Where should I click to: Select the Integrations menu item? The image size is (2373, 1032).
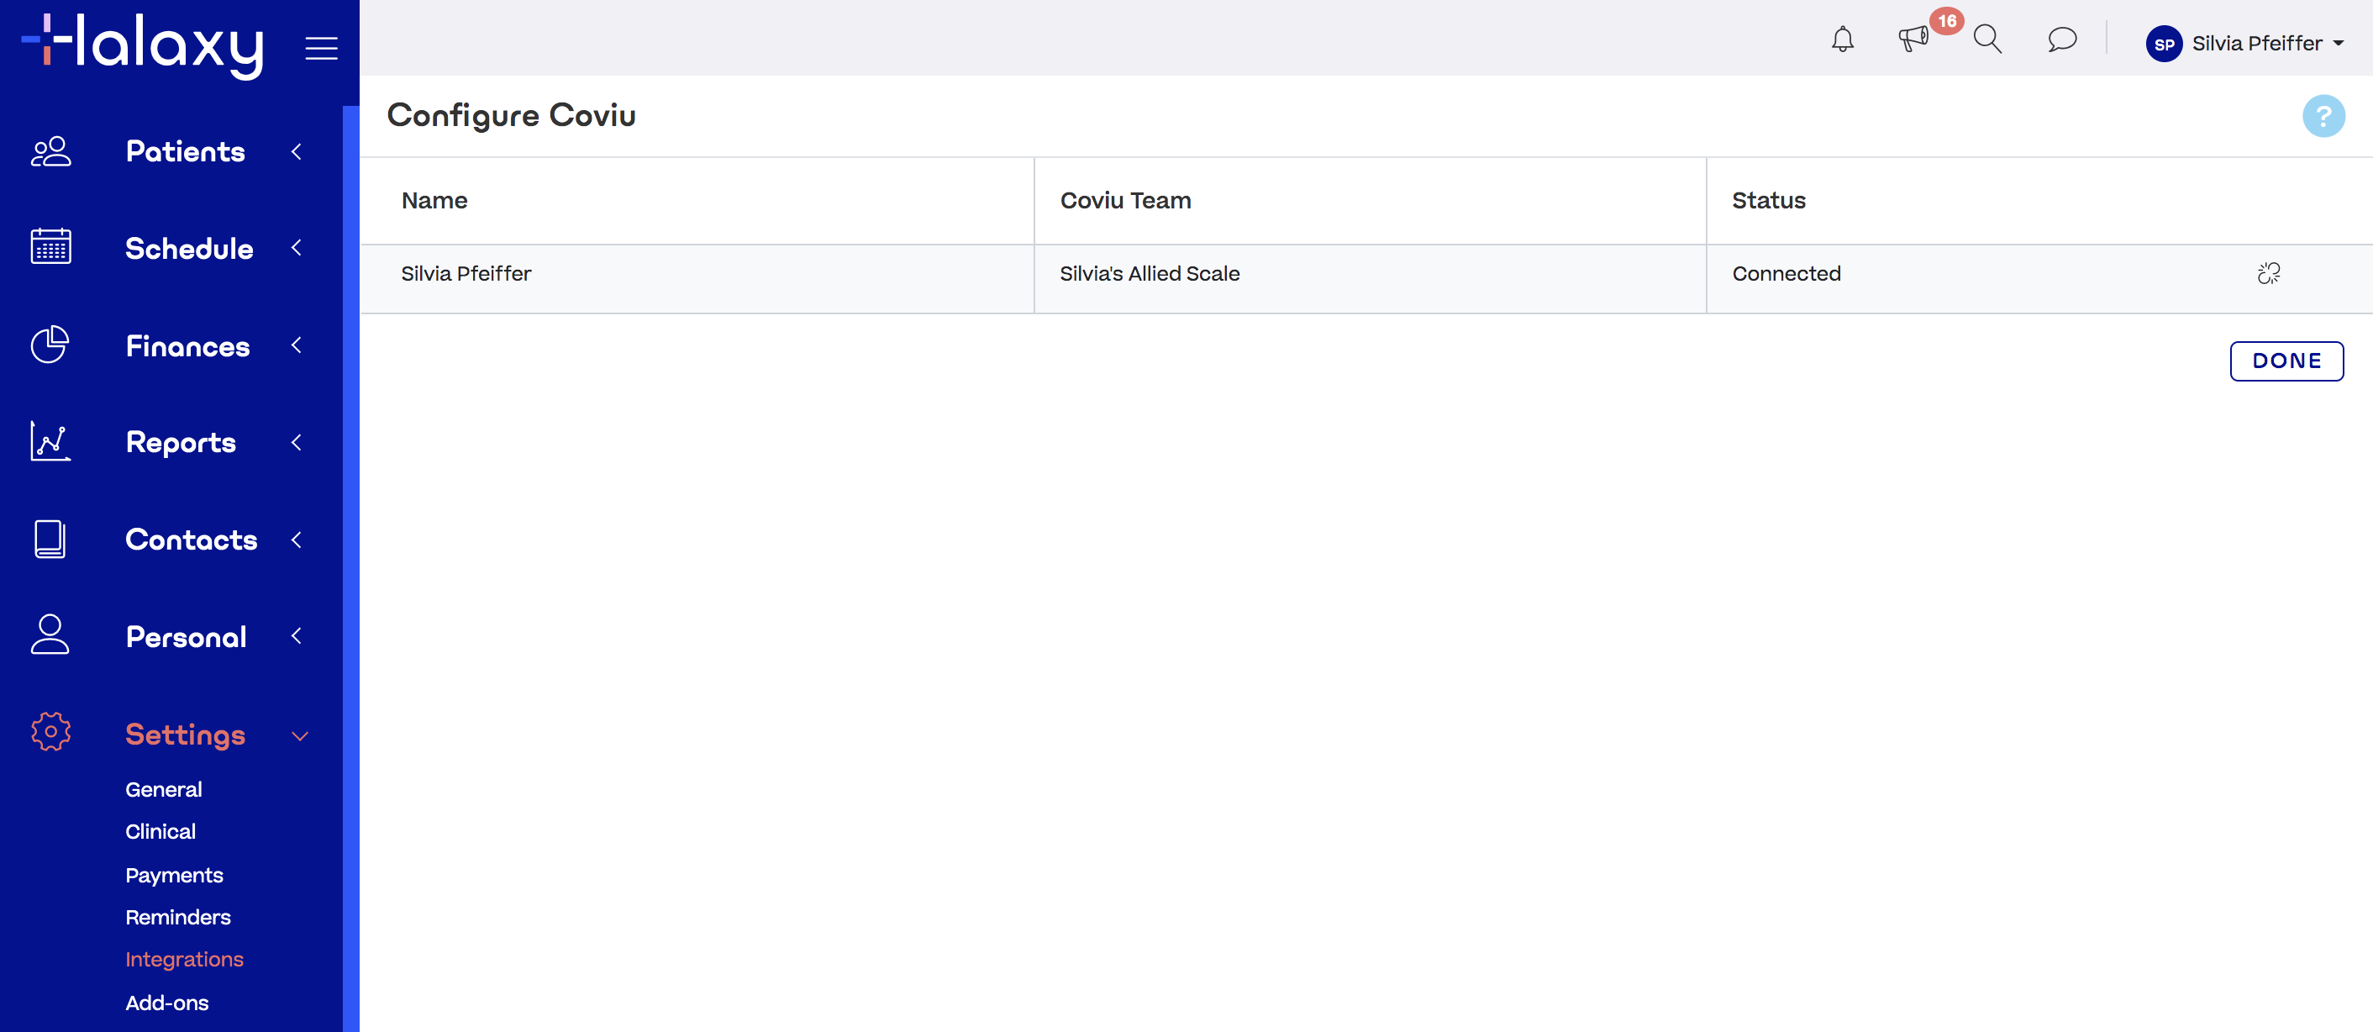185,960
